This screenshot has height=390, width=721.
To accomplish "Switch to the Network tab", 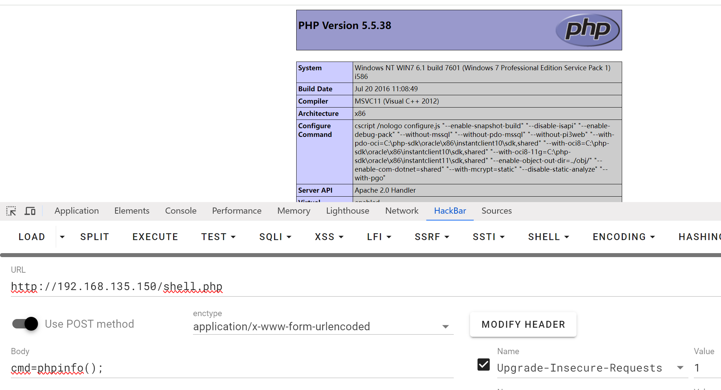I will point(402,211).
